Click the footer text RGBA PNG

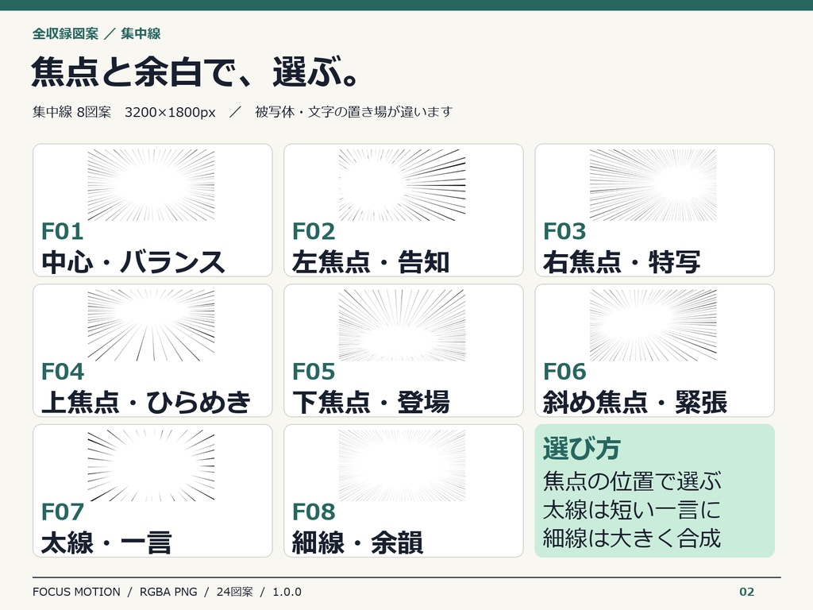coord(168,592)
